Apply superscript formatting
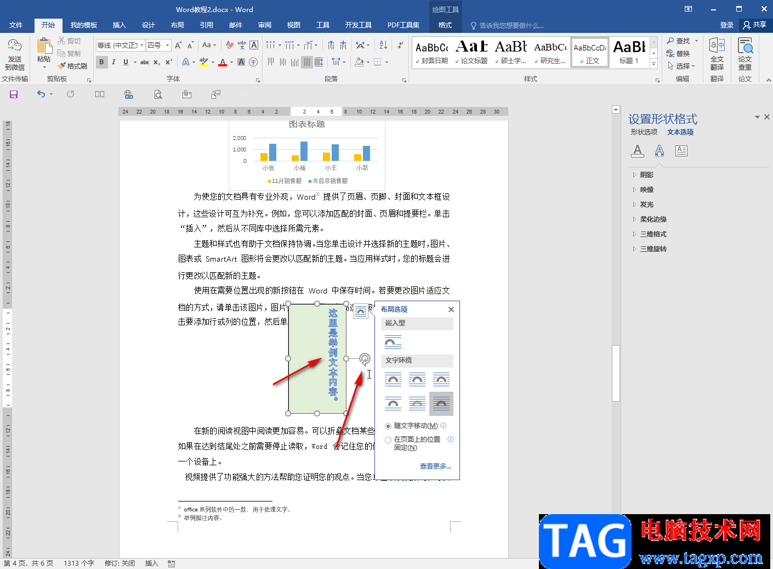Viewport: 773px width, 569px height. pos(169,62)
